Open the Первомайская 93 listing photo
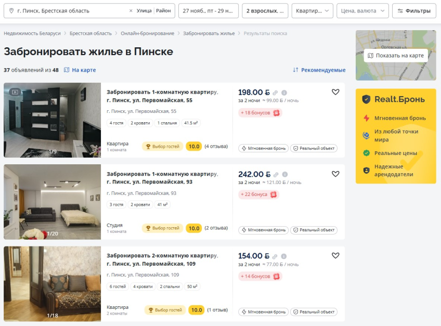The height and width of the screenshot is (326, 441). pyautogui.click(x=53, y=202)
